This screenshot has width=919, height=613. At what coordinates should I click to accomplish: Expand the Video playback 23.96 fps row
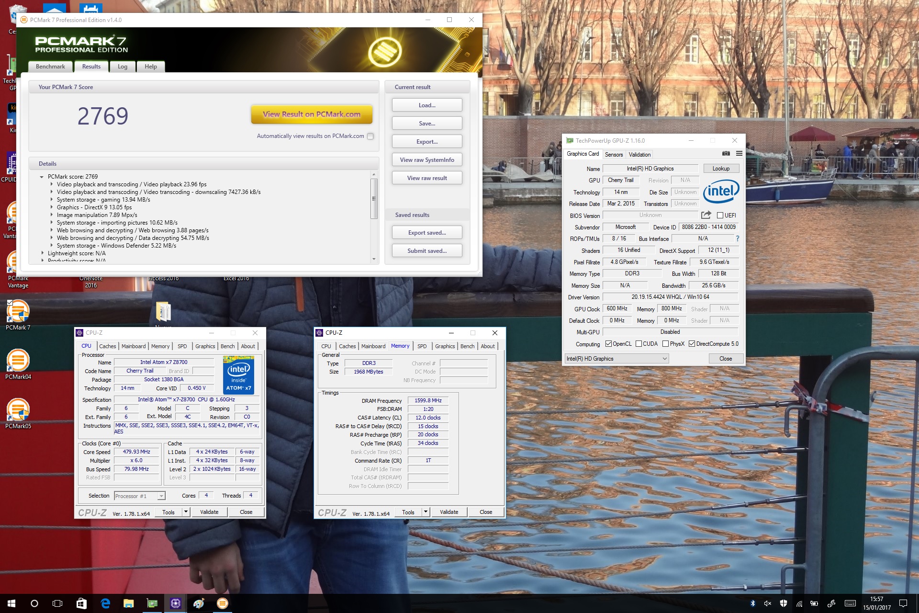pyautogui.click(x=52, y=184)
